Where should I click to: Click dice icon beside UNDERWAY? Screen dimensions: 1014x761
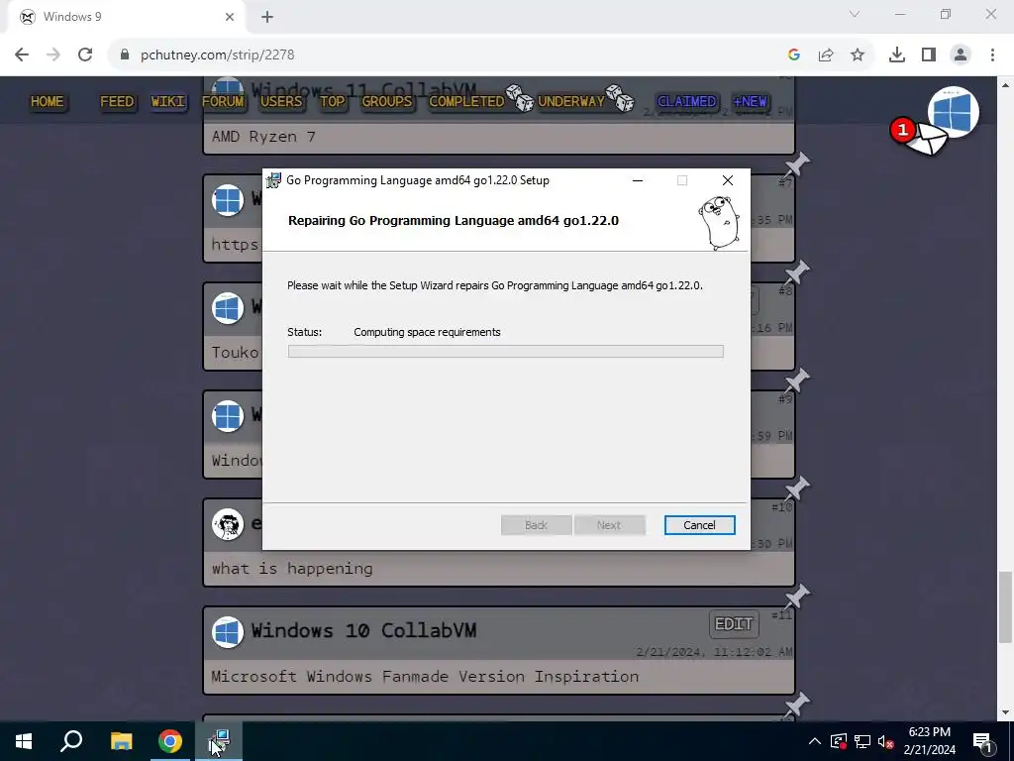(620, 98)
